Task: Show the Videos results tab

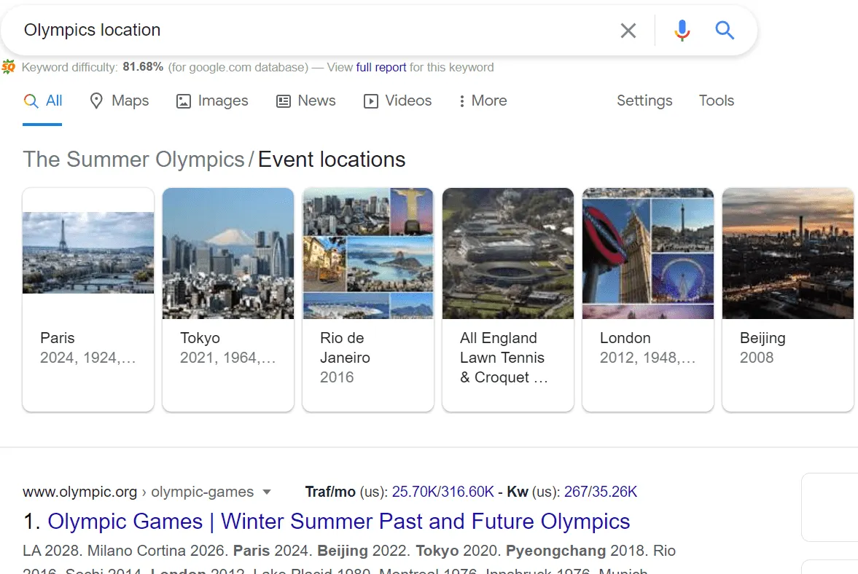Action: pos(397,101)
